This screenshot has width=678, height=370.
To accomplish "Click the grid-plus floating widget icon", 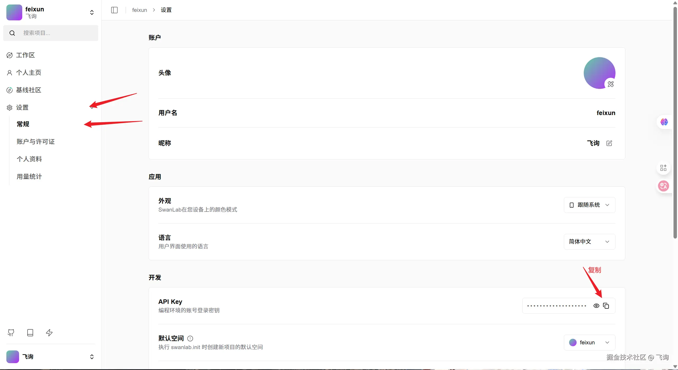I will [663, 168].
